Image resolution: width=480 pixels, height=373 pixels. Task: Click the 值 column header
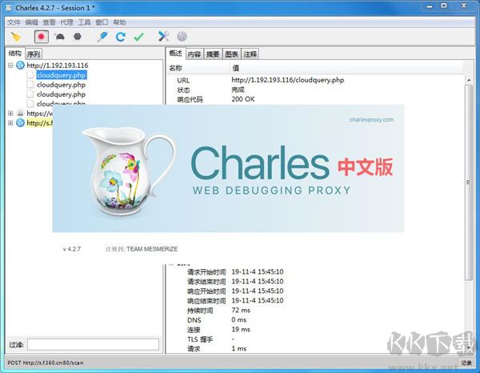[346, 68]
